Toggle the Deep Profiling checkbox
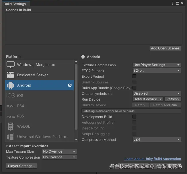Viewport: 187px width, 174px height. [134, 128]
